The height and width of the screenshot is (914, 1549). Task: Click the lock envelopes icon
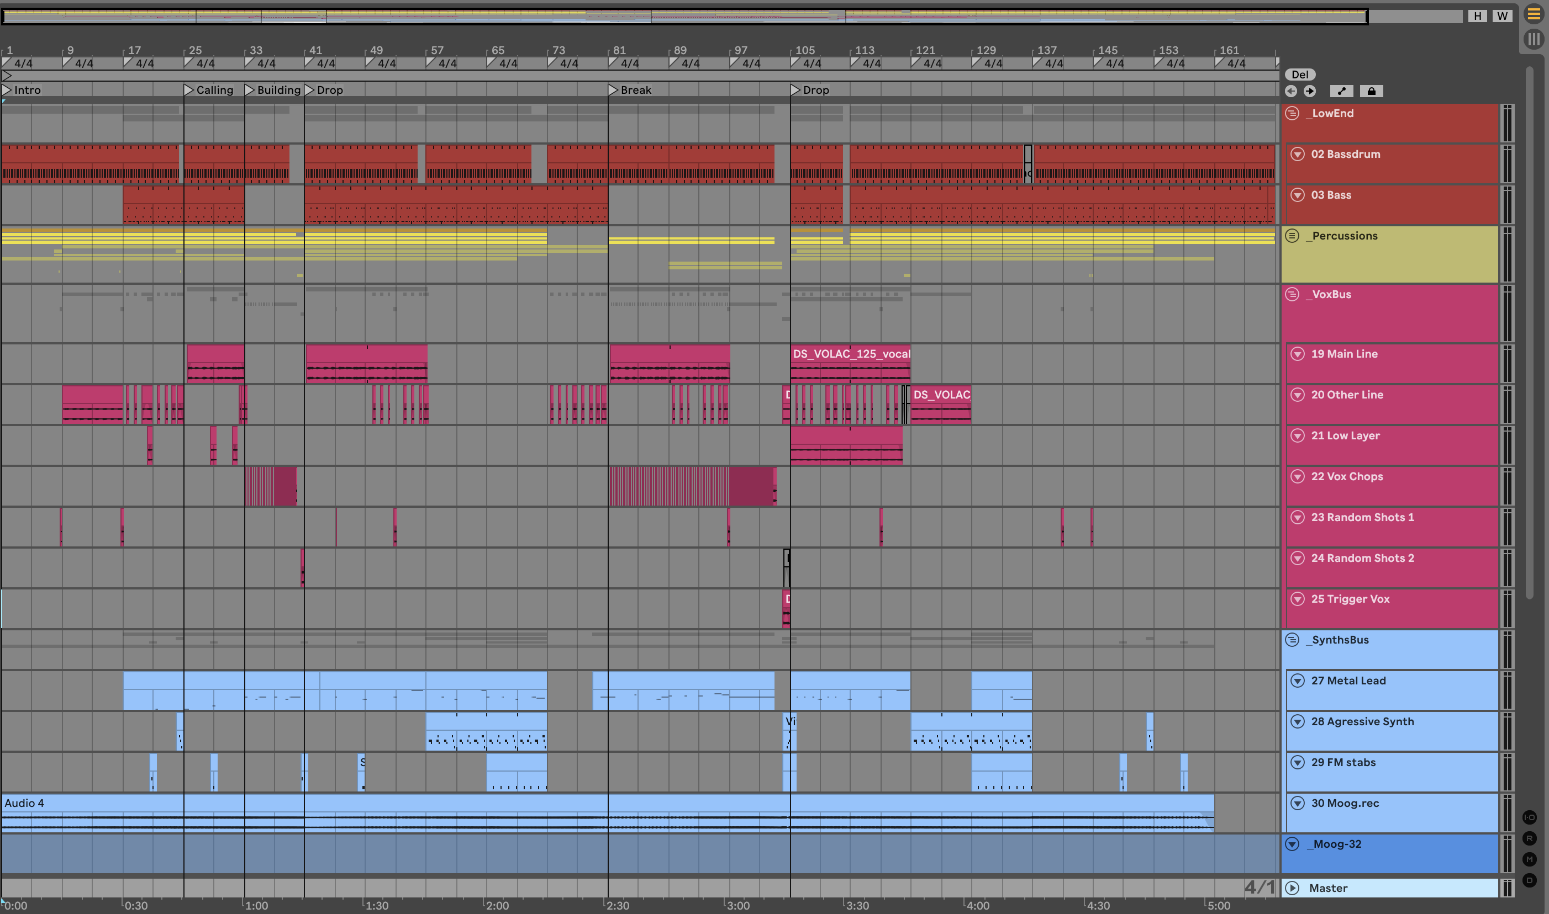click(x=1371, y=91)
